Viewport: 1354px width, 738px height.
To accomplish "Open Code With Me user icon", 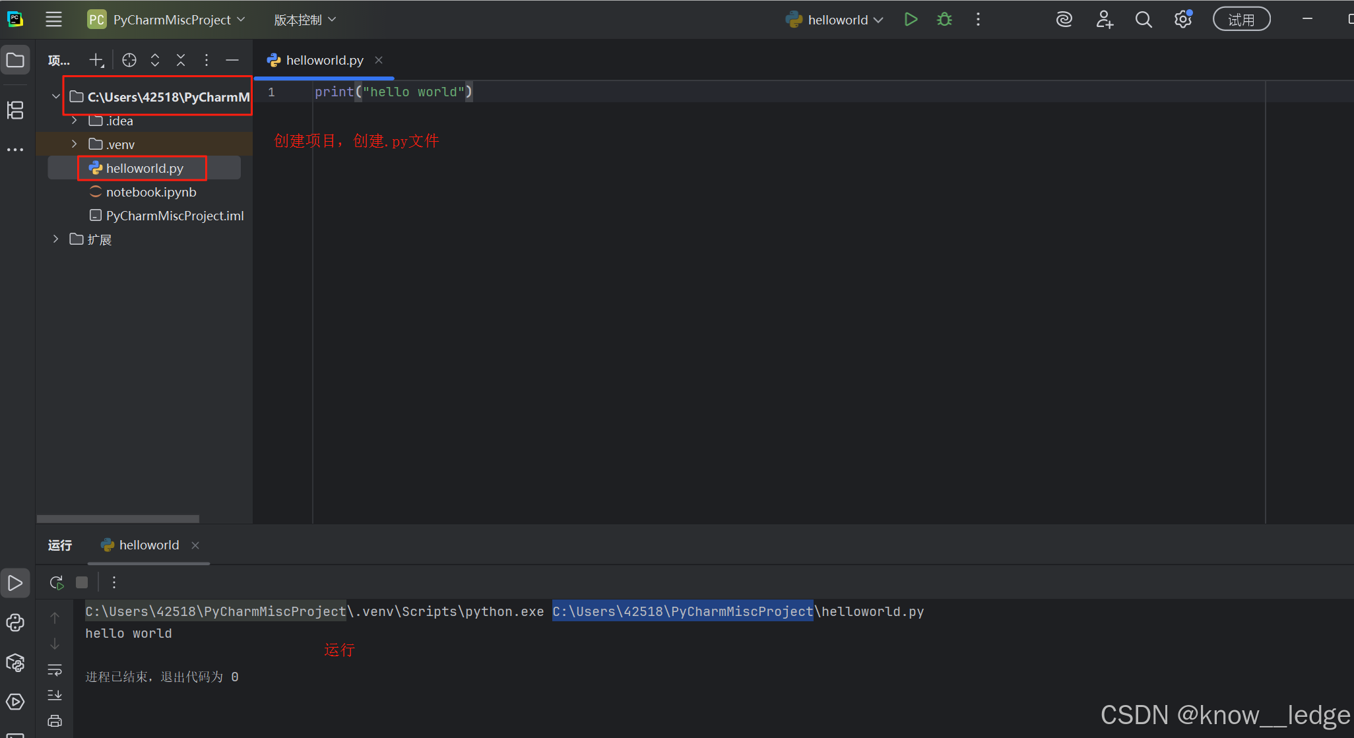I will [1104, 20].
